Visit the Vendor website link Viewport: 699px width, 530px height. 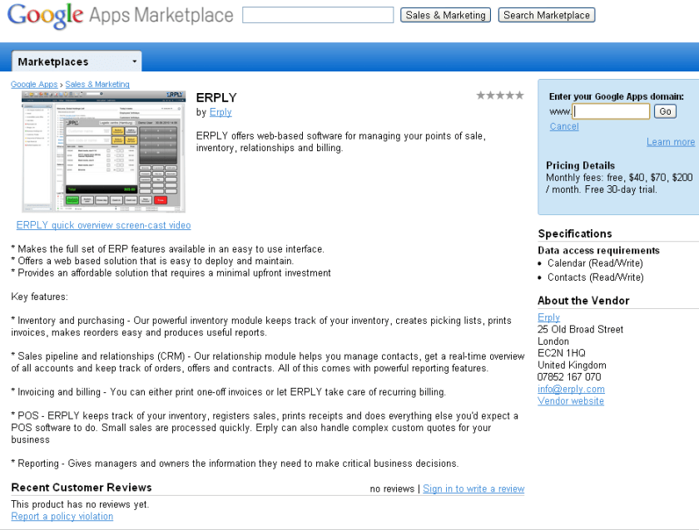[571, 401]
